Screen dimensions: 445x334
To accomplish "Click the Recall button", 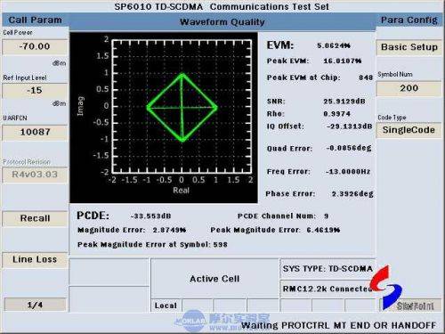I will [35, 218].
